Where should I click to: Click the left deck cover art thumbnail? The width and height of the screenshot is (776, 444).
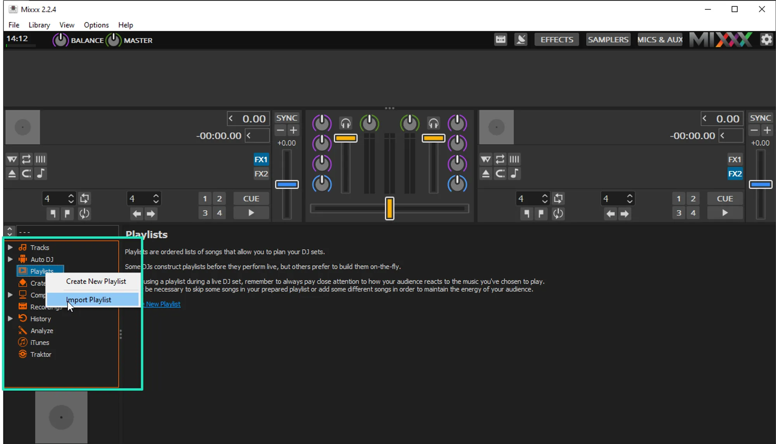coord(23,127)
